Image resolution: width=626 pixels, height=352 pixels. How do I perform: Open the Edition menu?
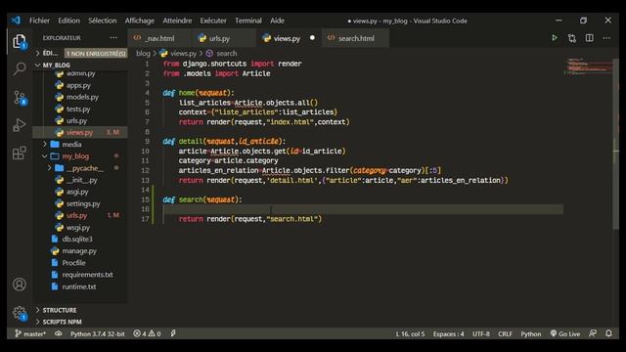[69, 21]
